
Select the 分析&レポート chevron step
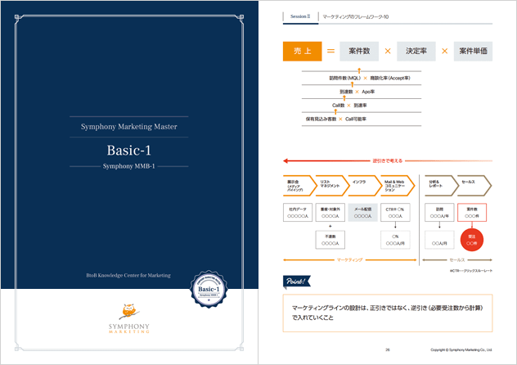coord(441,186)
